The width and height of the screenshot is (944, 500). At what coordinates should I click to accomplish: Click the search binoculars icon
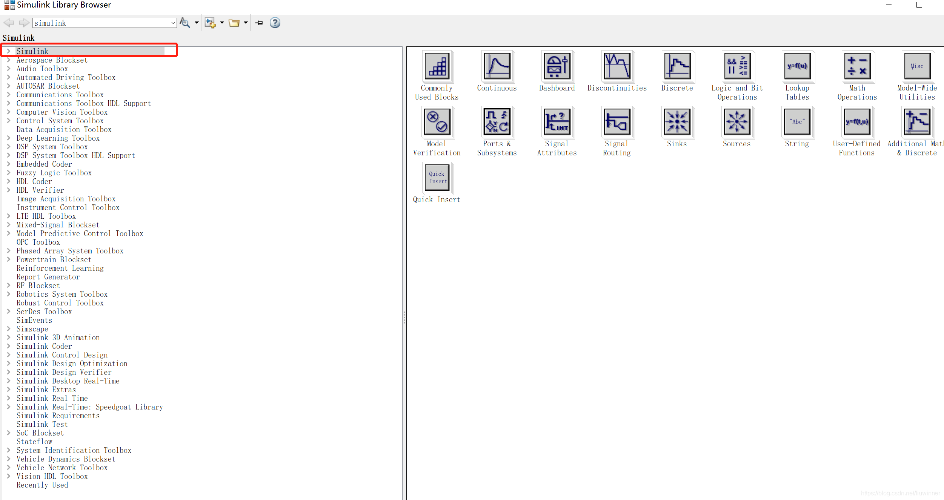(184, 23)
